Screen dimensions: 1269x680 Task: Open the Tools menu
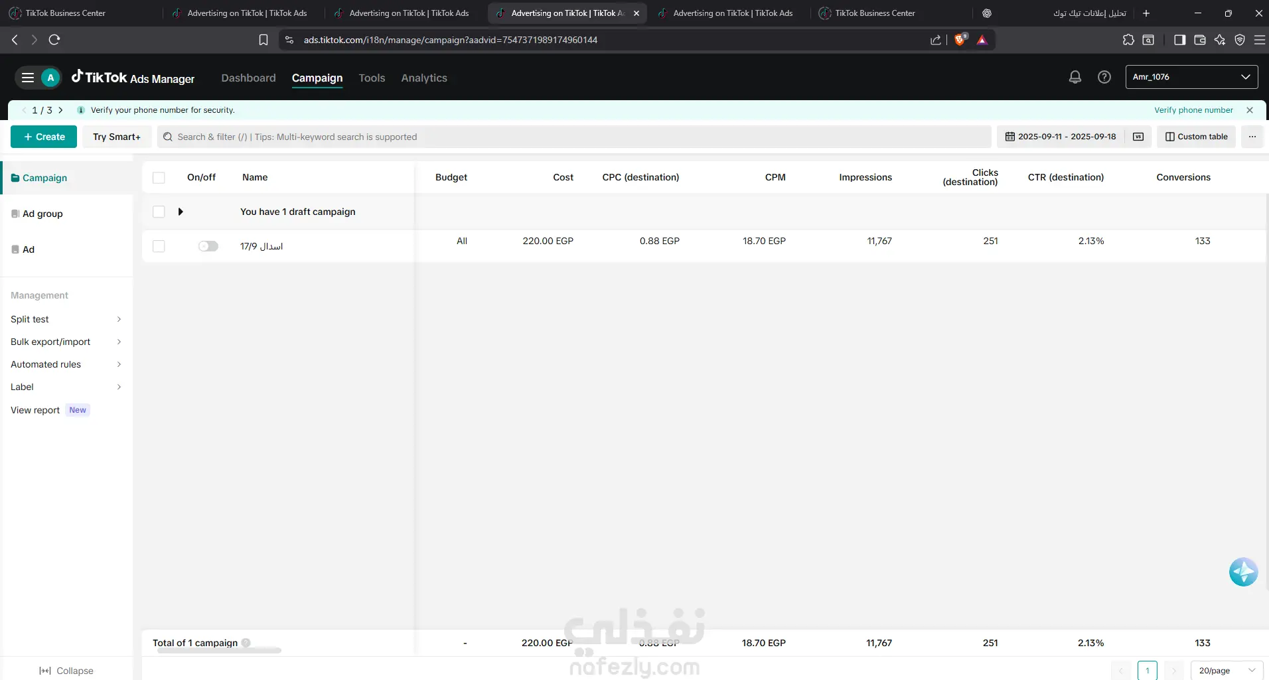(372, 78)
